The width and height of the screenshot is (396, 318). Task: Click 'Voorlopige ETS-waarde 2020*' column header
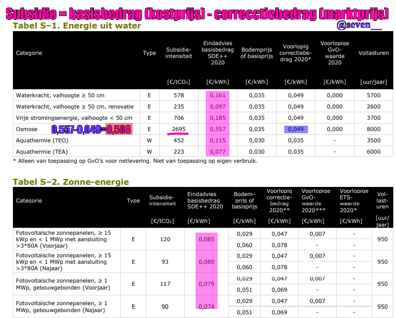click(x=354, y=201)
